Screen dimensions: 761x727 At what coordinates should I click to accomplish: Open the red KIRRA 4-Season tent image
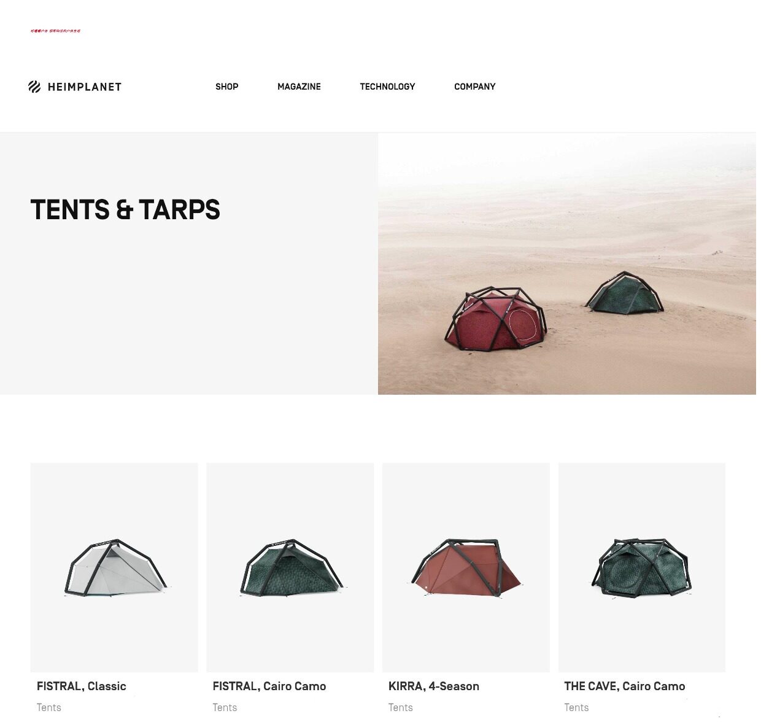click(466, 567)
